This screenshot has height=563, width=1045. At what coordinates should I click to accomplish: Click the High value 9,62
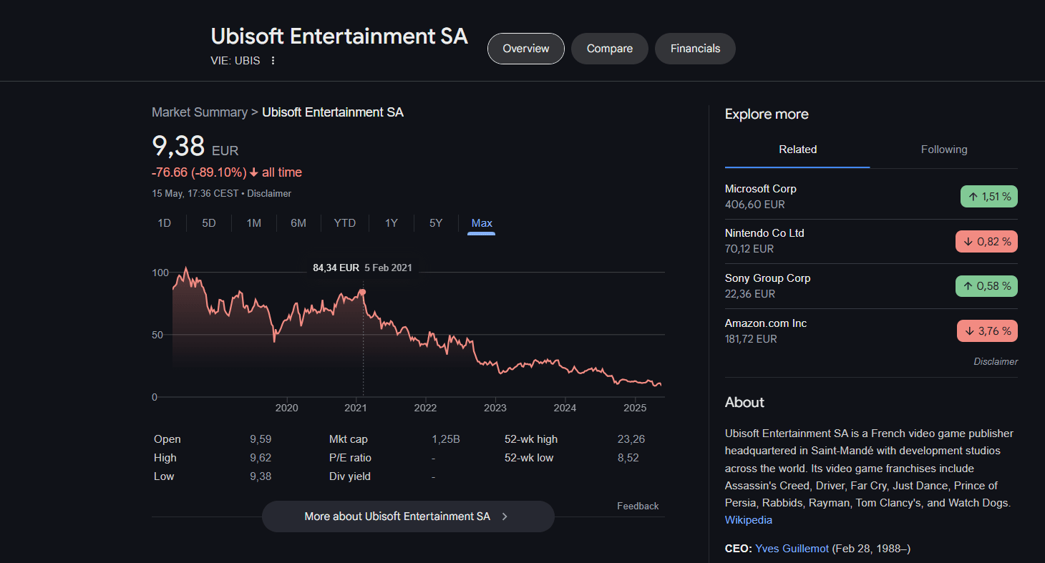[261, 458]
